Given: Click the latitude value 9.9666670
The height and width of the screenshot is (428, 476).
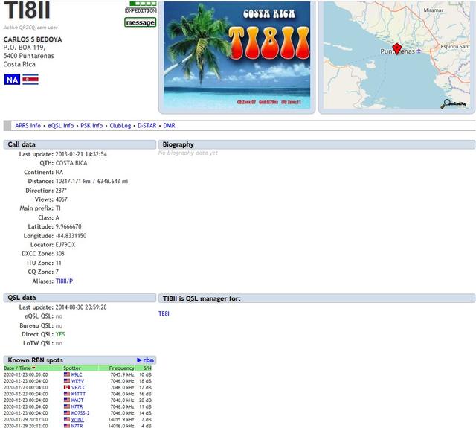Looking at the screenshot, I should click(x=68, y=226).
